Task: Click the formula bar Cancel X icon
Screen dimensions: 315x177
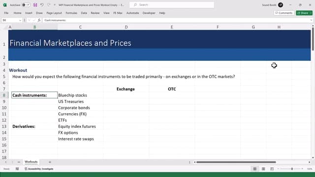Action: [30, 20]
